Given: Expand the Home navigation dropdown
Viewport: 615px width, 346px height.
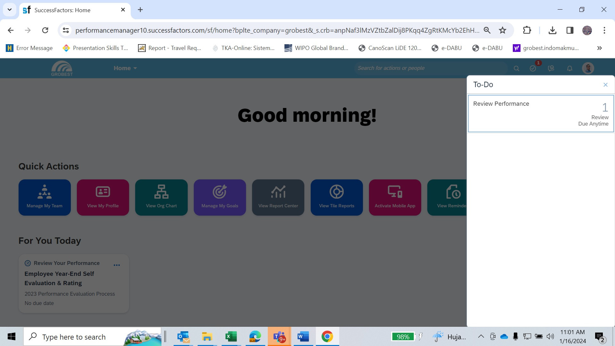Looking at the screenshot, I should tap(125, 68).
